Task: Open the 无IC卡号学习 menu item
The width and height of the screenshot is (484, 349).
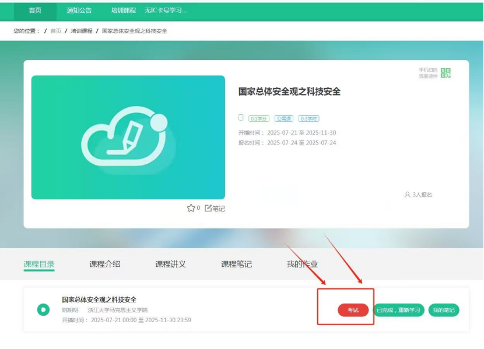Action: tap(164, 10)
